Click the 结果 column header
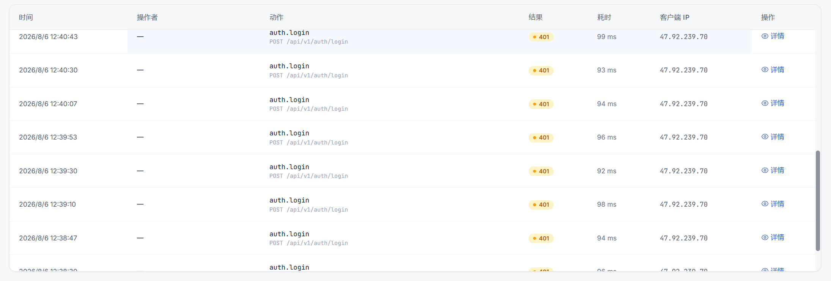Viewport: 831px width, 281px height. coord(535,17)
